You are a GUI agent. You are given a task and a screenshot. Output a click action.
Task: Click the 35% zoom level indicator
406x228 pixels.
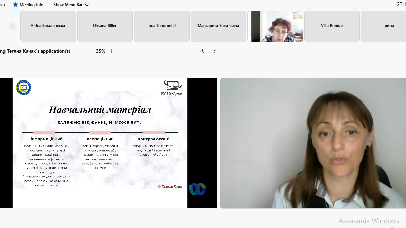[101, 51]
